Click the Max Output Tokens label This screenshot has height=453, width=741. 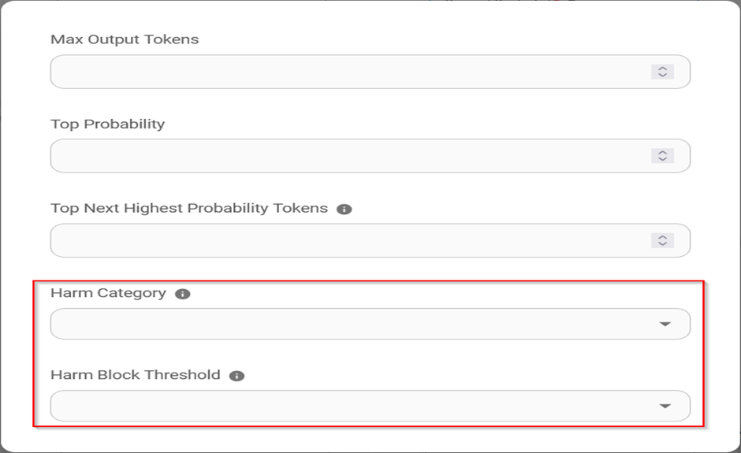pos(125,39)
